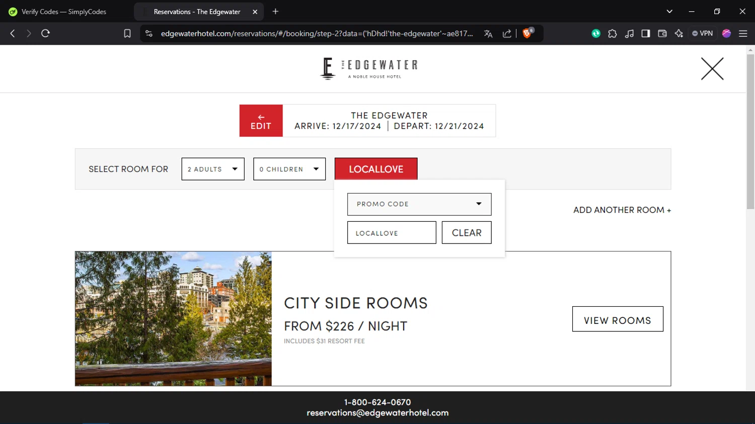Open media playlist music note icon
Image resolution: width=755 pixels, height=424 pixels.
click(x=629, y=34)
